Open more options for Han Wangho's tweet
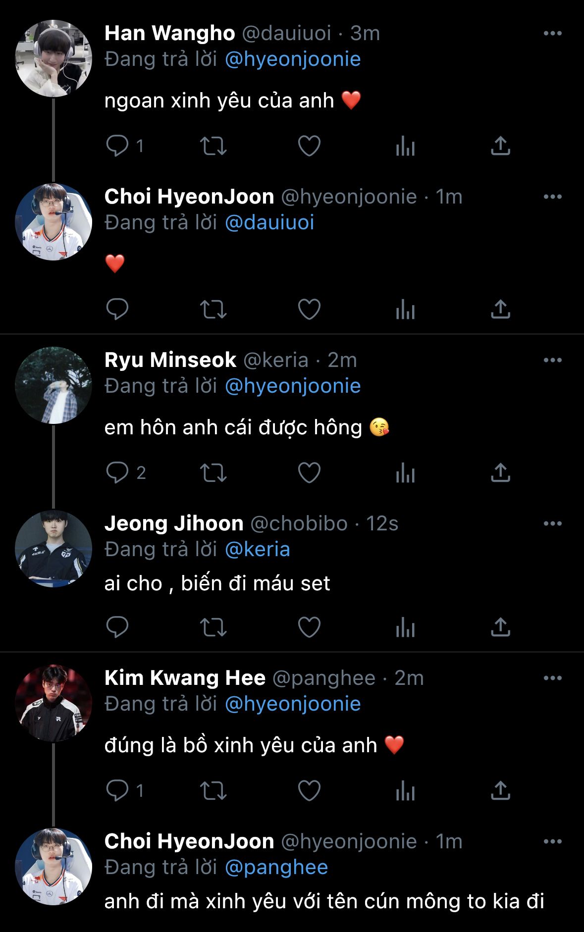 (552, 34)
